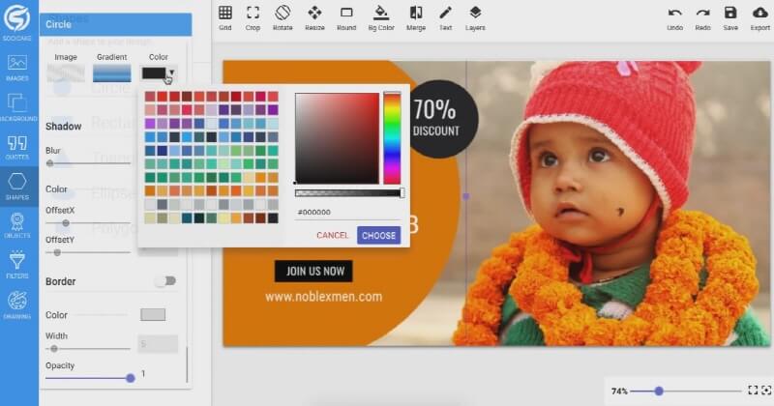
Task: Adjust the color picker opacity slider
Action: click(x=350, y=193)
